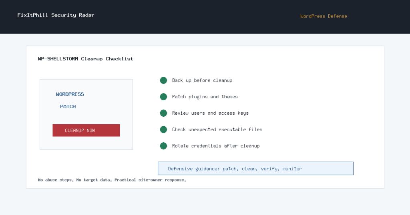Click the FixItPhill Security Radar site title

(x=56, y=15)
